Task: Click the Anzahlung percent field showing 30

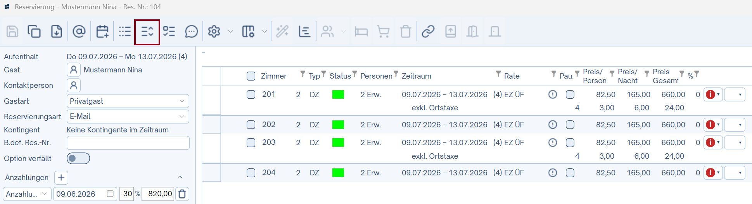Action: pos(127,194)
